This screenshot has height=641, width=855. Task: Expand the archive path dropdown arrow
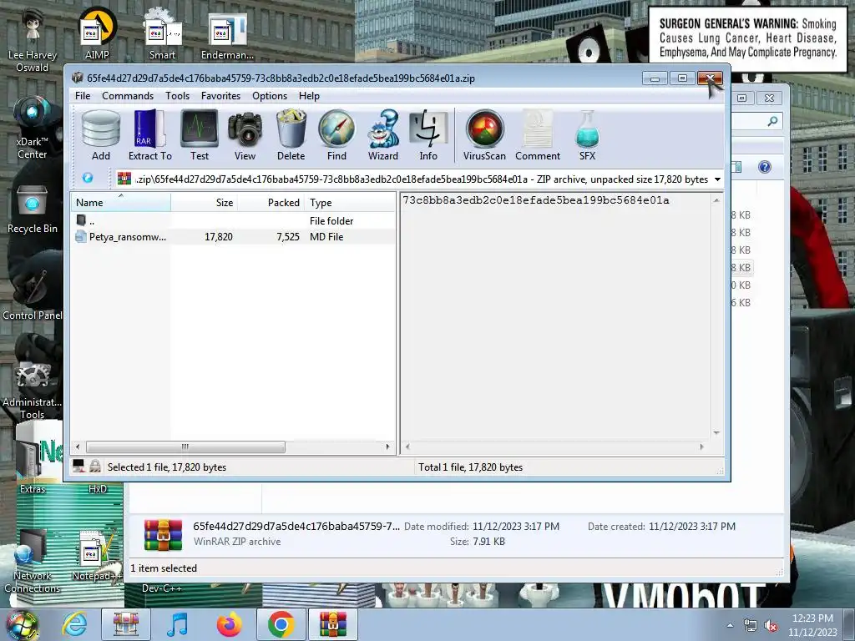(x=717, y=179)
